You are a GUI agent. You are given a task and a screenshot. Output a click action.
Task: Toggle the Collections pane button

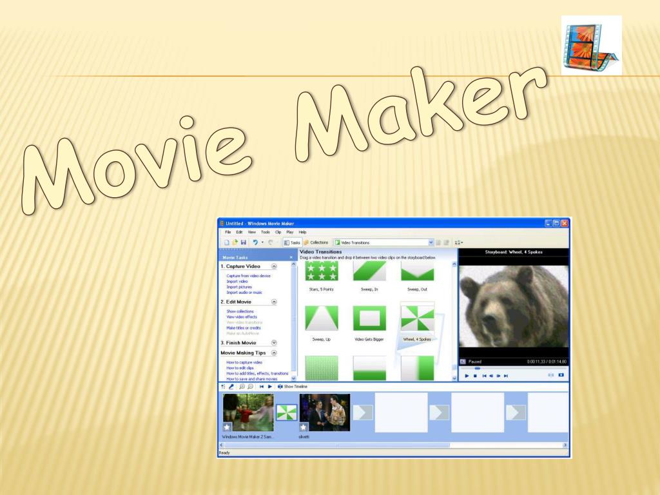316,242
